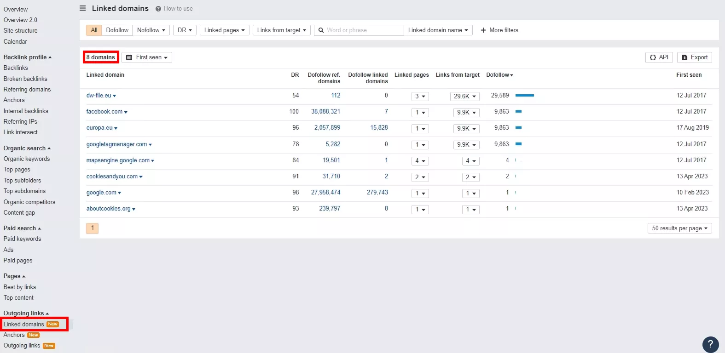Click the help question mark bubble

[x=710, y=344]
